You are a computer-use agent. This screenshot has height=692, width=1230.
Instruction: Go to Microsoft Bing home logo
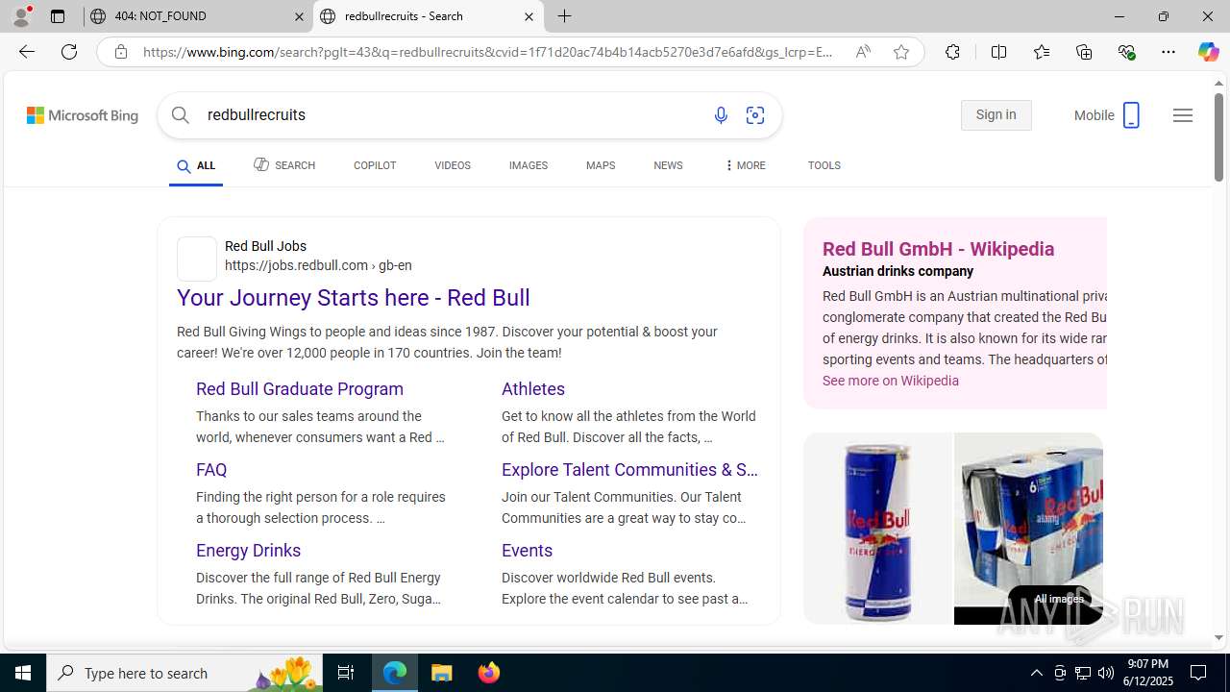(83, 115)
